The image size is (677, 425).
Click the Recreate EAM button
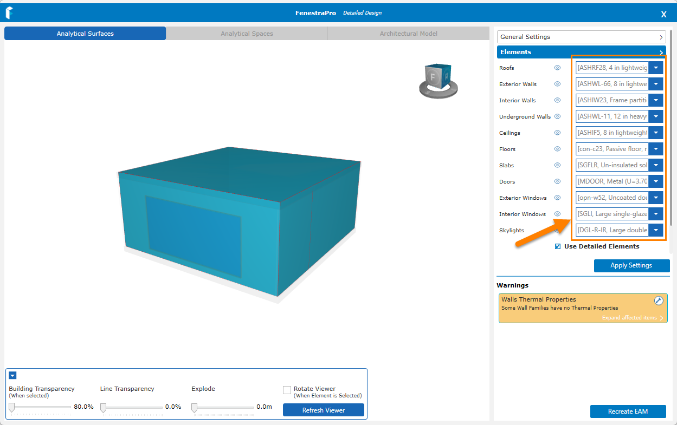(x=628, y=411)
